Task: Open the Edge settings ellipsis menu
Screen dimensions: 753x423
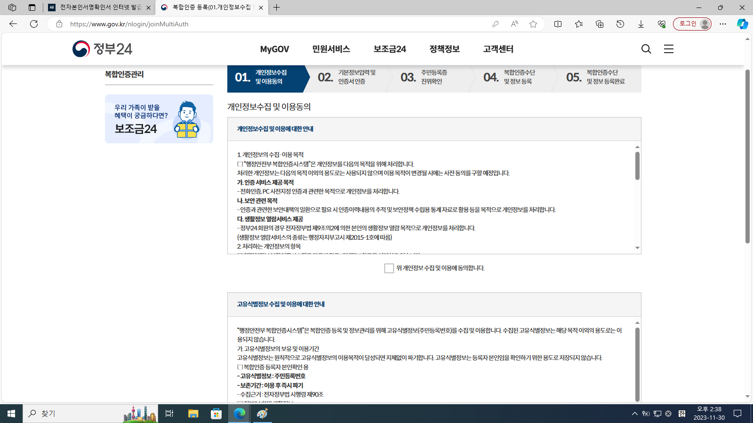Action: coord(723,24)
